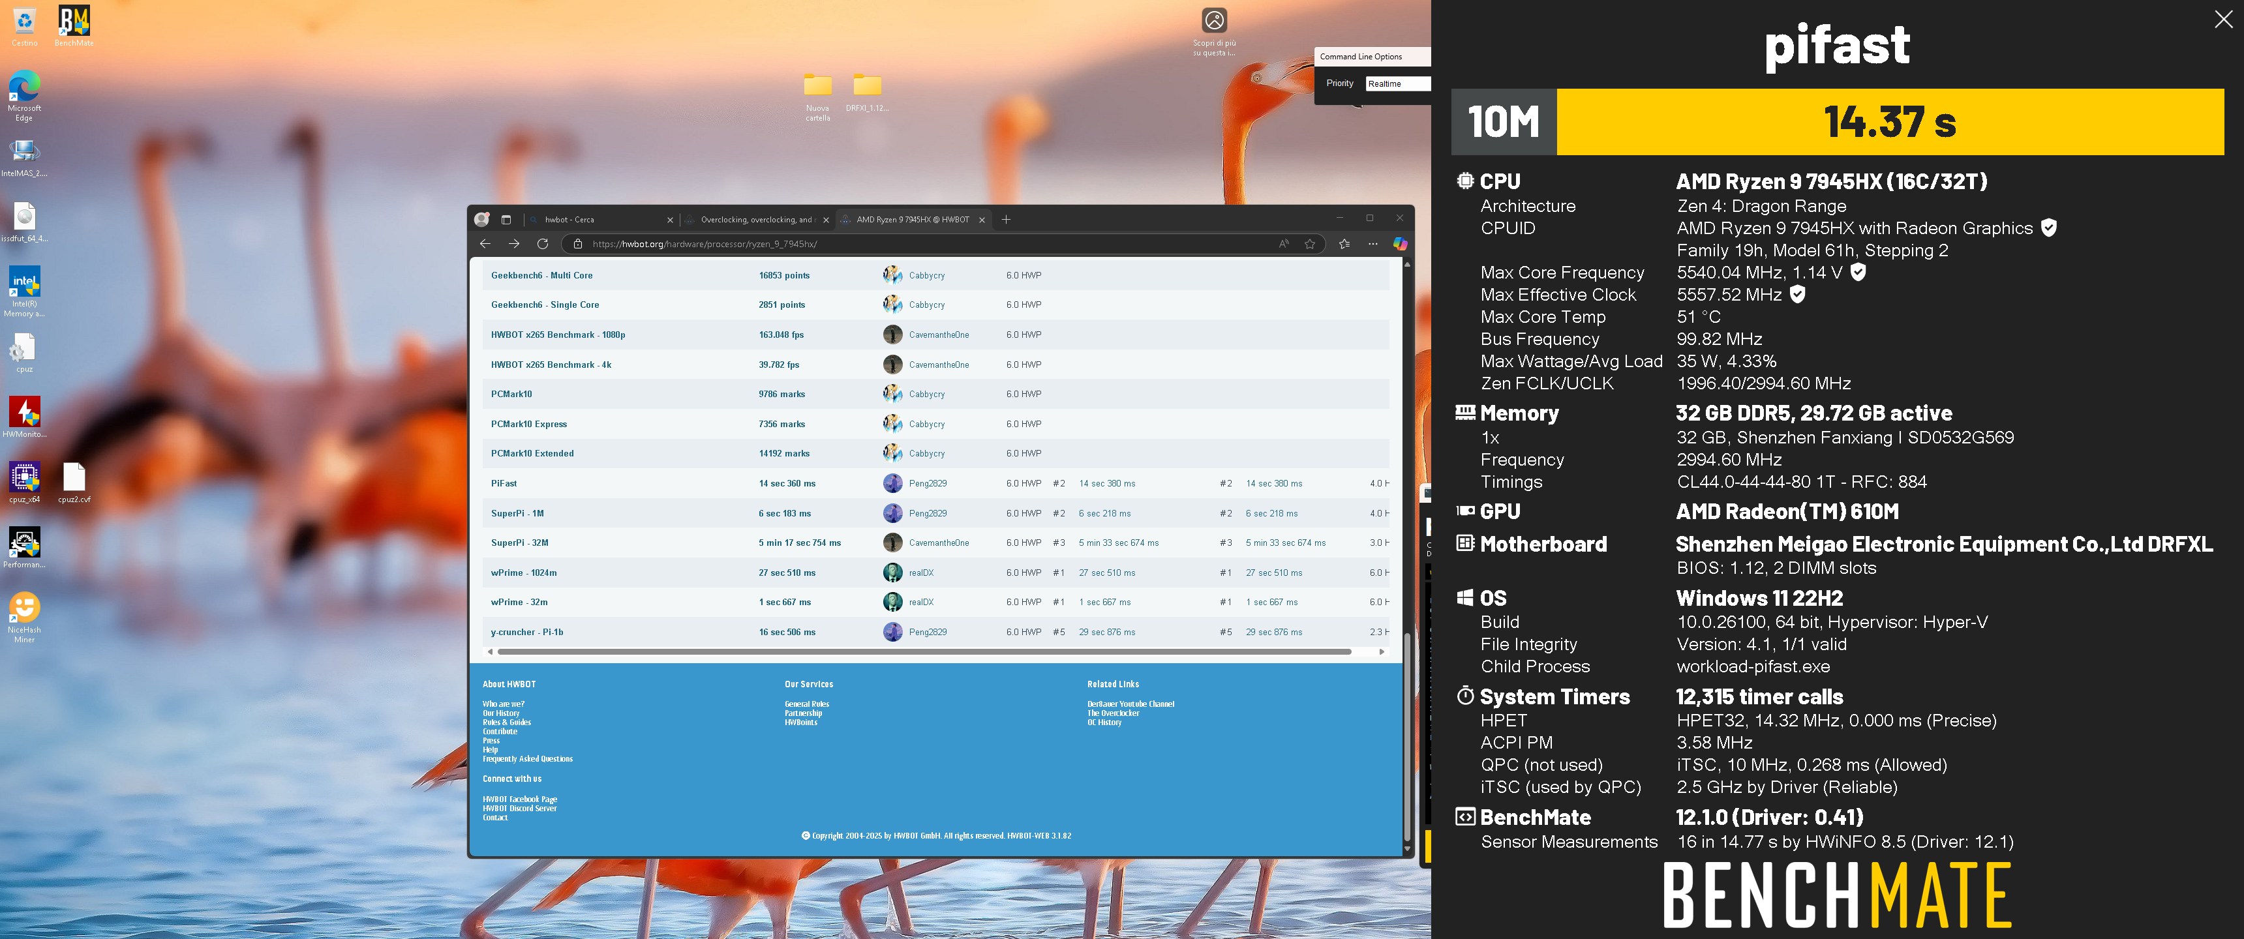The height and width of the screenshot is (939, 2244).
Task: Open the cpuz2.cvf file icon
Action: coord(74,483)
